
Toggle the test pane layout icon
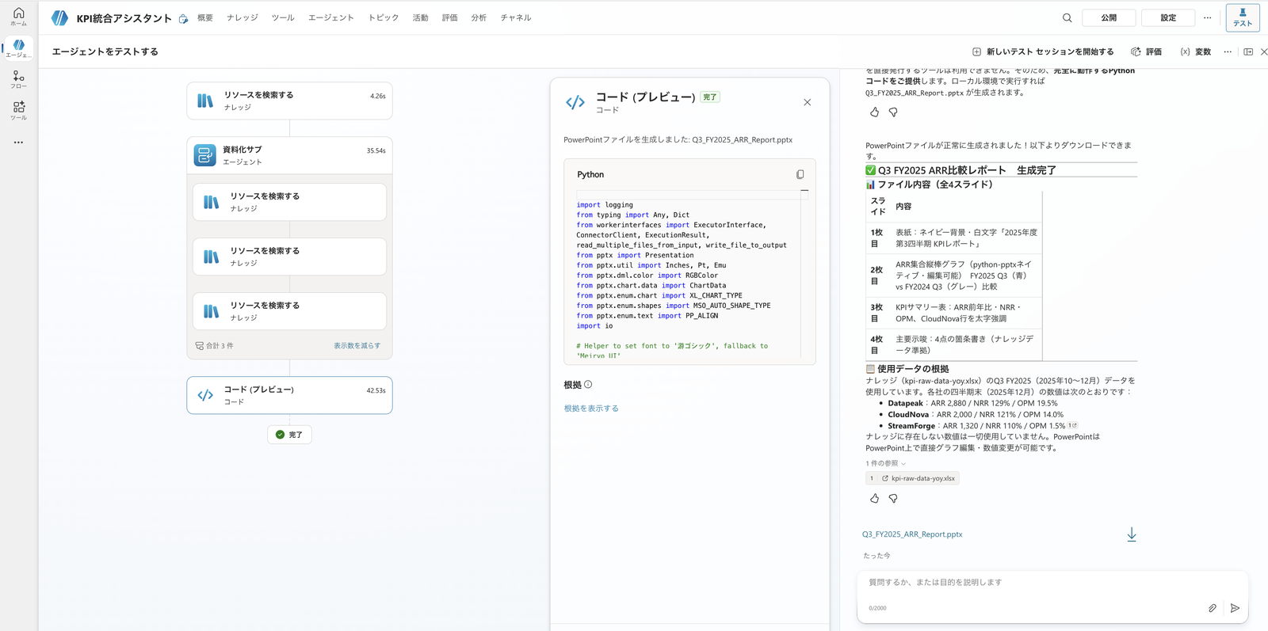pyautogui.click(x=1248, y=51)
